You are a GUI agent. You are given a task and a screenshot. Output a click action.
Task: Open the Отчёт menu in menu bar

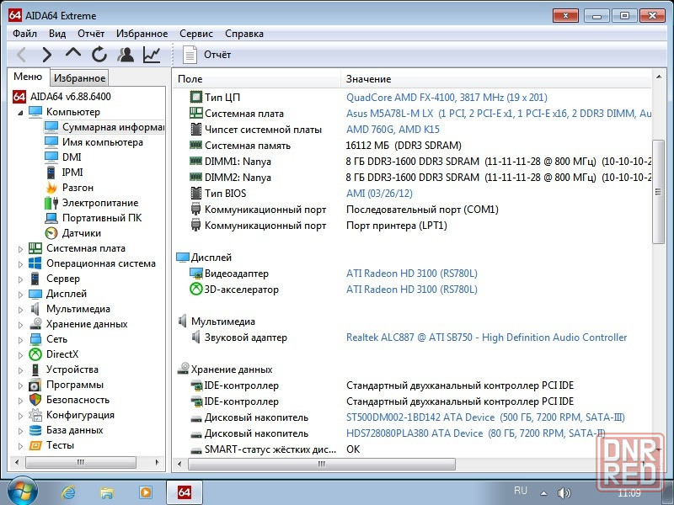pyautogui.click(x=91, y=34)
